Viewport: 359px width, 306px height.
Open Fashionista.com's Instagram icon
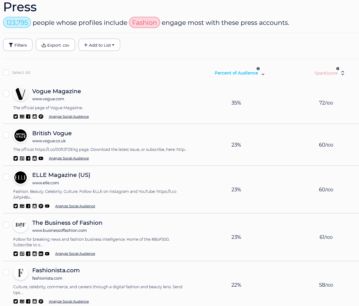(35, 301)
